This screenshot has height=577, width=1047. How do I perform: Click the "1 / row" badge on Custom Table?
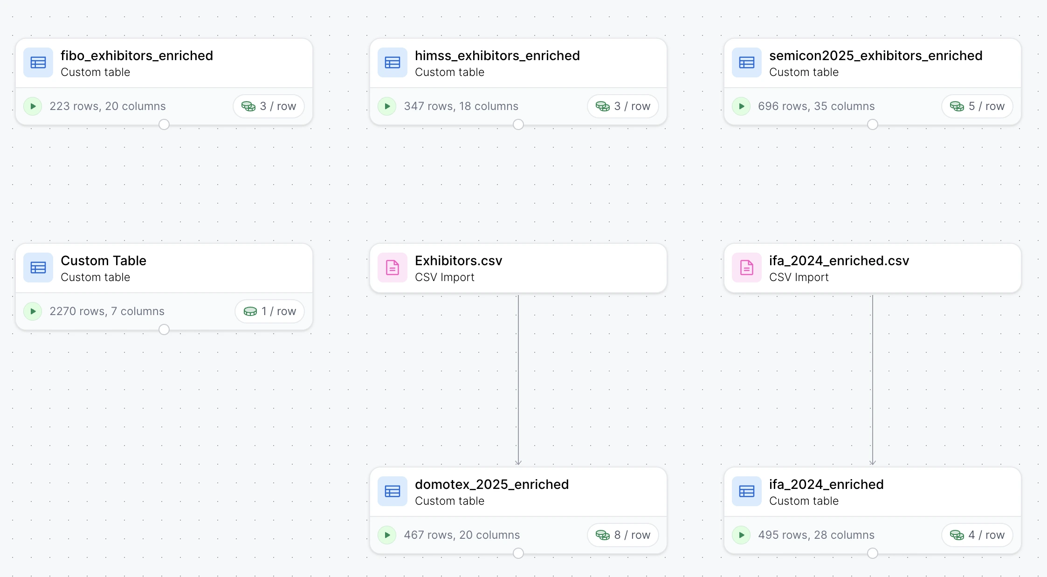(x=269, y=311)
